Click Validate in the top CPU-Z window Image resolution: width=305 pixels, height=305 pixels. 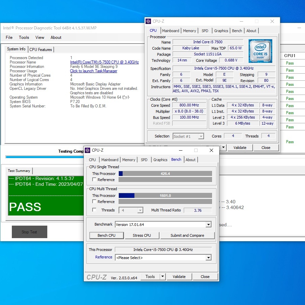[x=240, y=148]
